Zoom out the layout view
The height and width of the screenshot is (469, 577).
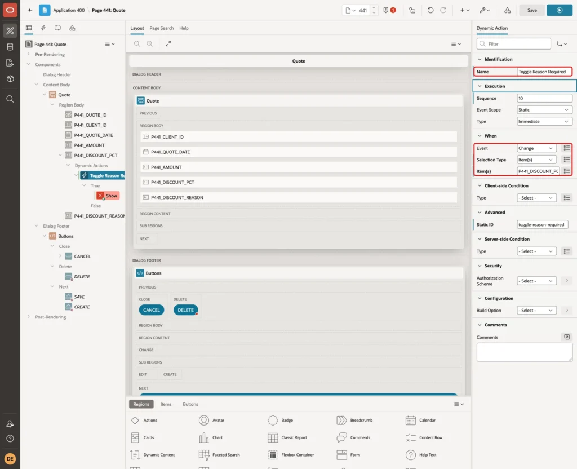pyautogui.click(x=137, y=43)
